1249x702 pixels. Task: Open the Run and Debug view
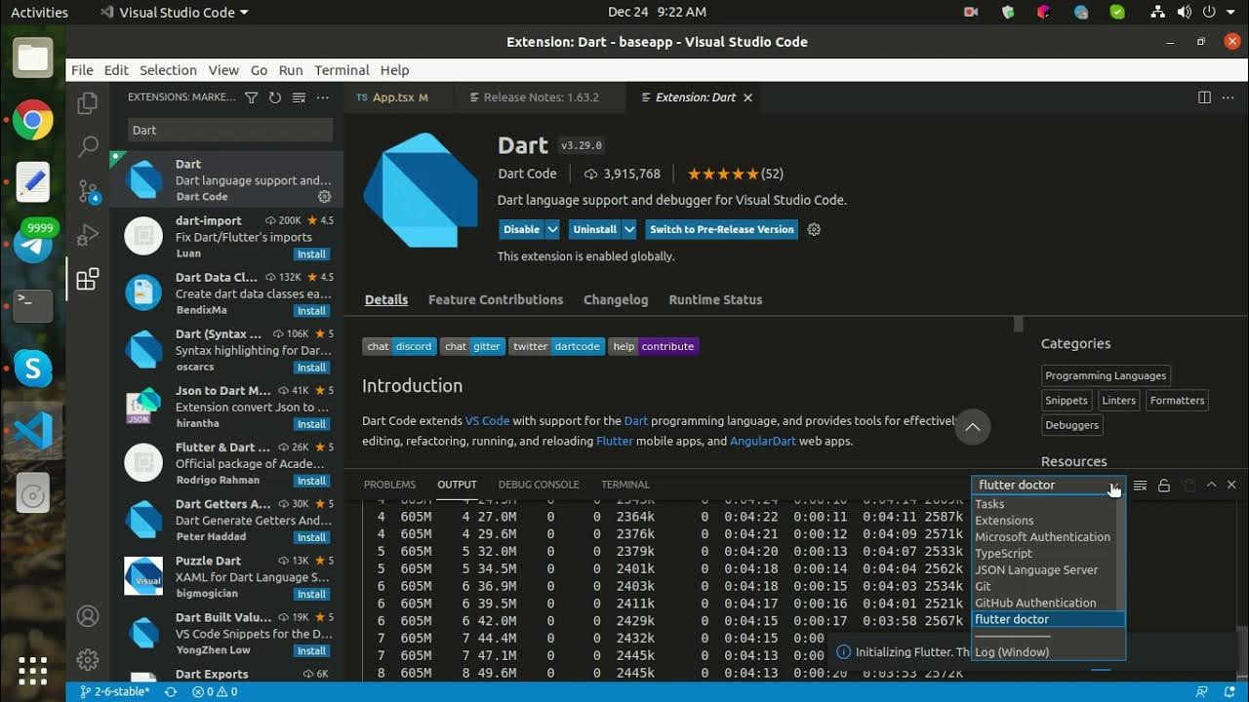click(88, 235)
